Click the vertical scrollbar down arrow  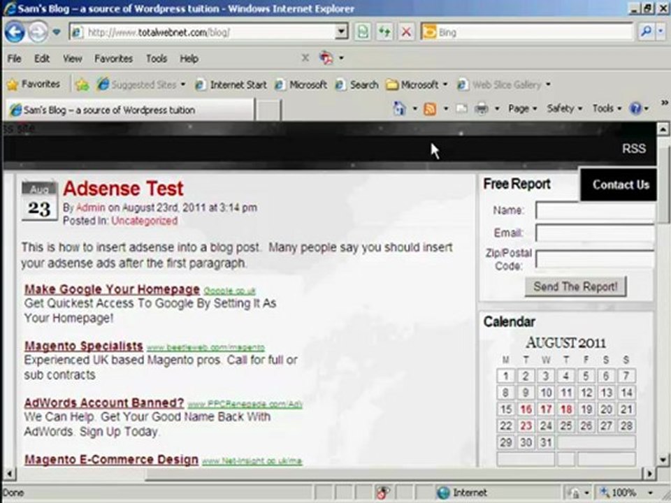coord(663,460)
